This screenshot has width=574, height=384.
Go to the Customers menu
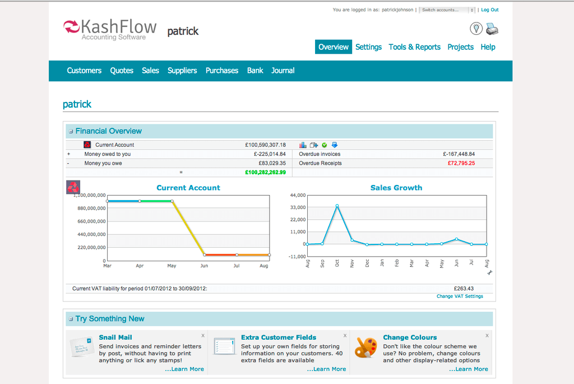[84, 71]
